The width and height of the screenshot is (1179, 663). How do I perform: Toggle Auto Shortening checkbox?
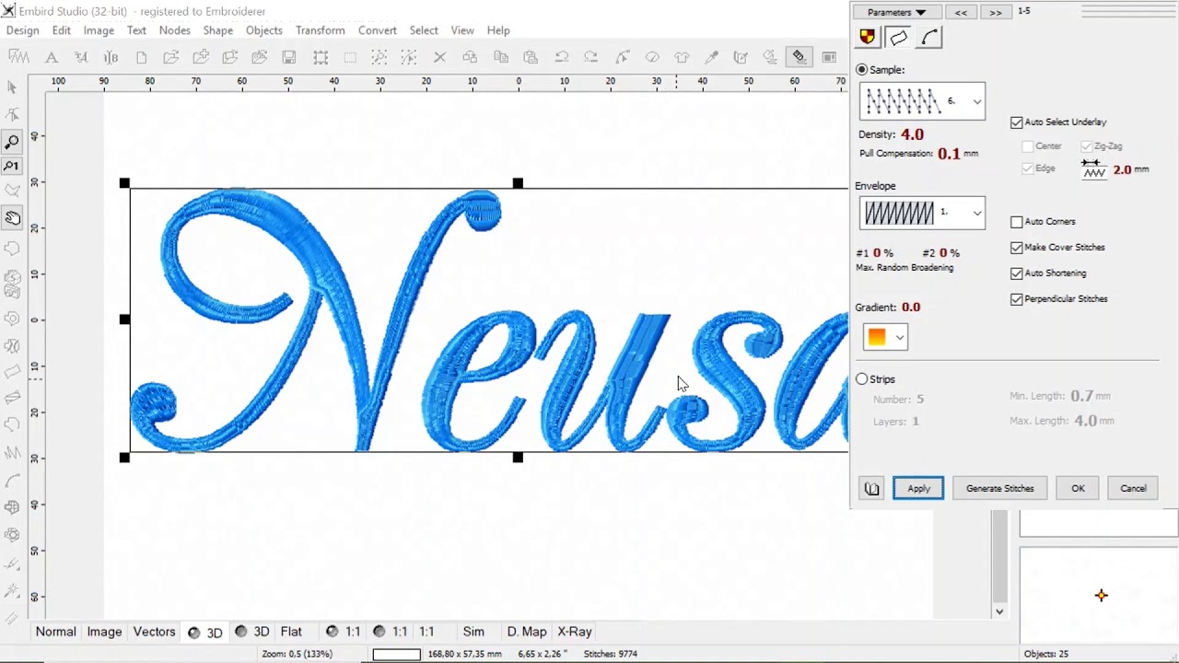click(x=1017, y=273)
